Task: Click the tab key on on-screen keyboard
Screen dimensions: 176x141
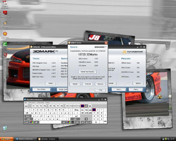Action: click(x=27, y=113)
